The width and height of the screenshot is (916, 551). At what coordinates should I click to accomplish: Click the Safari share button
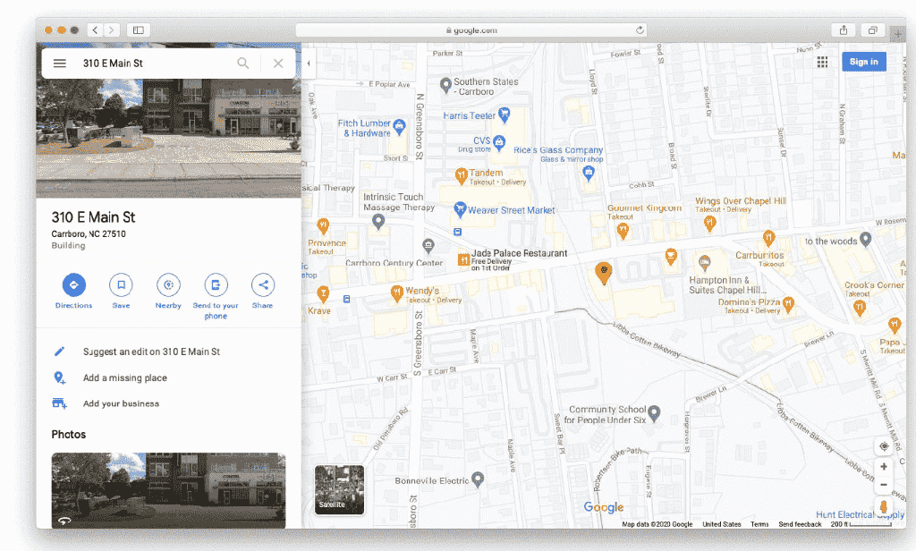pos(844,30)
